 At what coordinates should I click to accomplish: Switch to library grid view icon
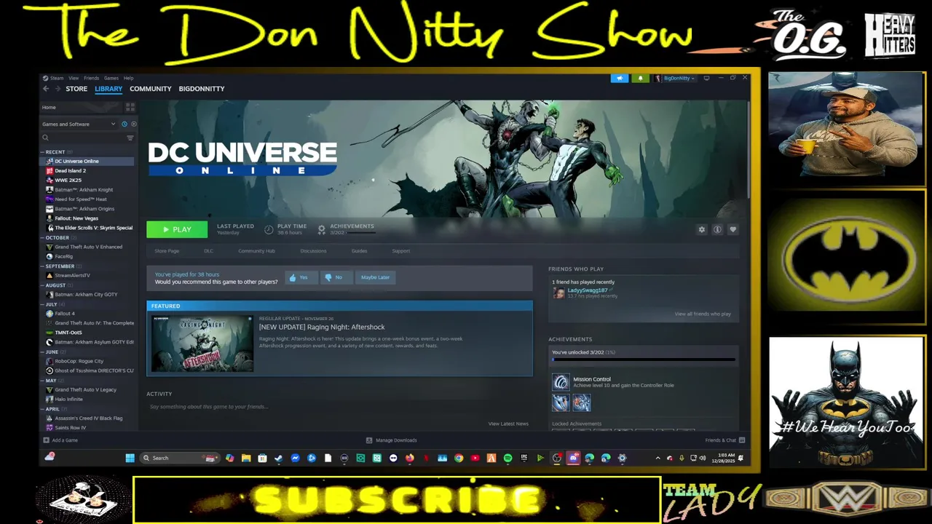pos(130,107)
